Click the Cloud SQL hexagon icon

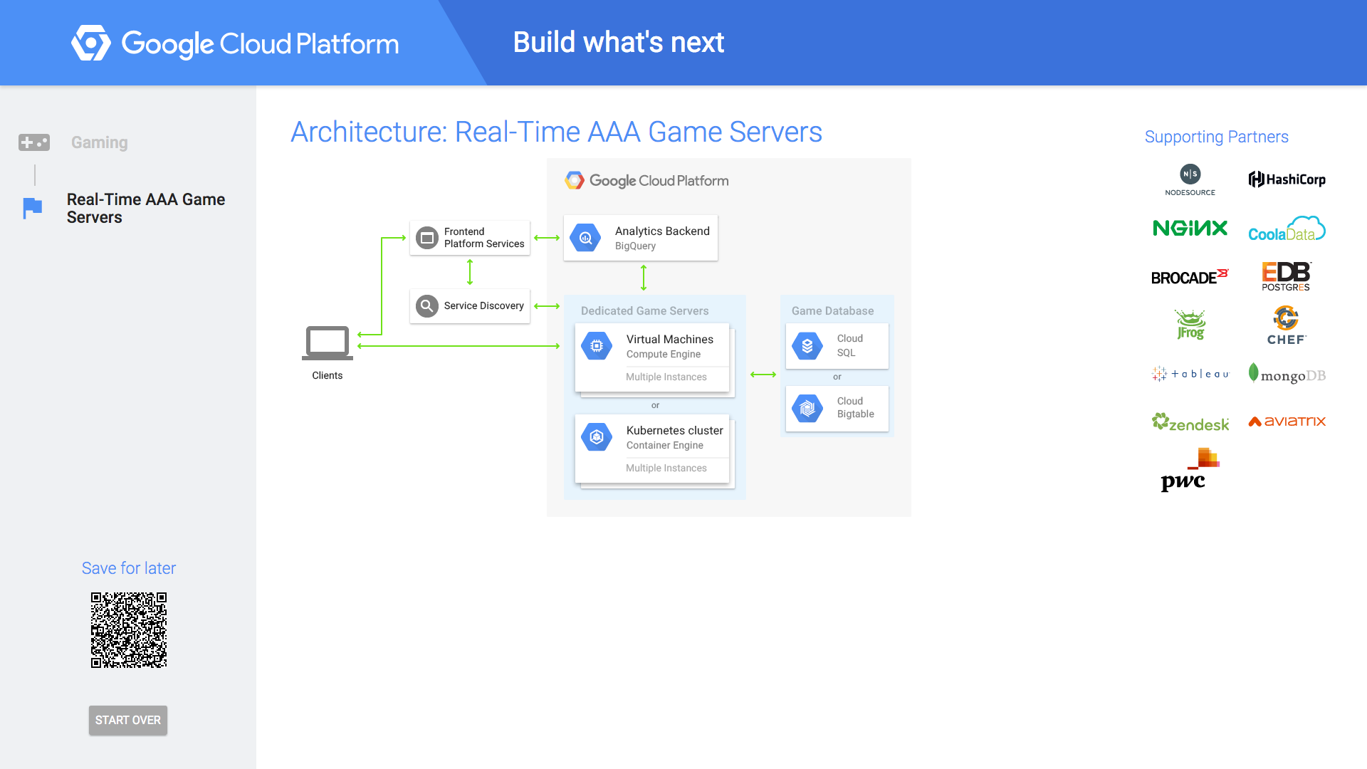[807, 346]
